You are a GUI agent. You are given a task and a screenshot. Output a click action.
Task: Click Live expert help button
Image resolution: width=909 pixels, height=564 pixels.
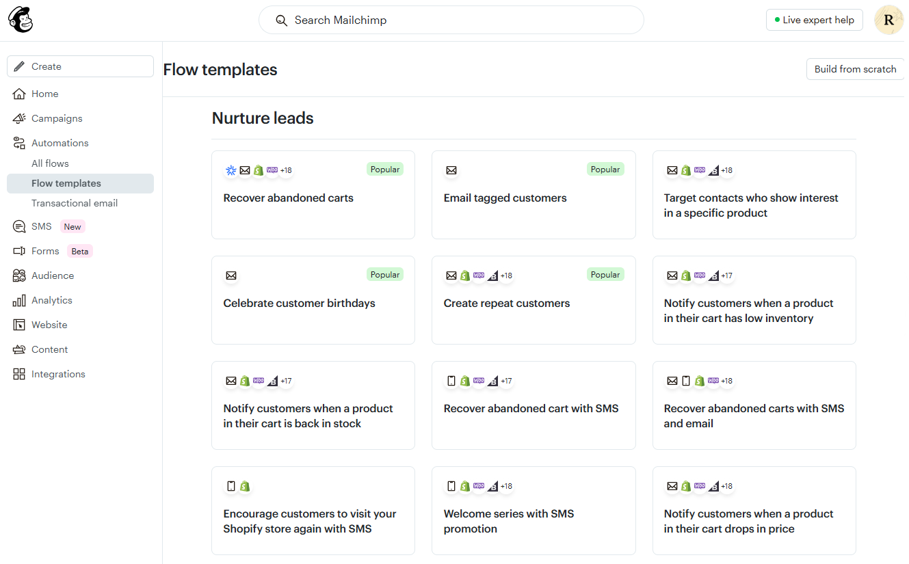[814, 20]
